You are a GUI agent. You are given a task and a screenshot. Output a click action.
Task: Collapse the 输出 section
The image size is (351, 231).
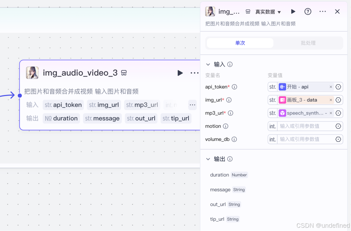pyautogui.click(x=208, y=159)
